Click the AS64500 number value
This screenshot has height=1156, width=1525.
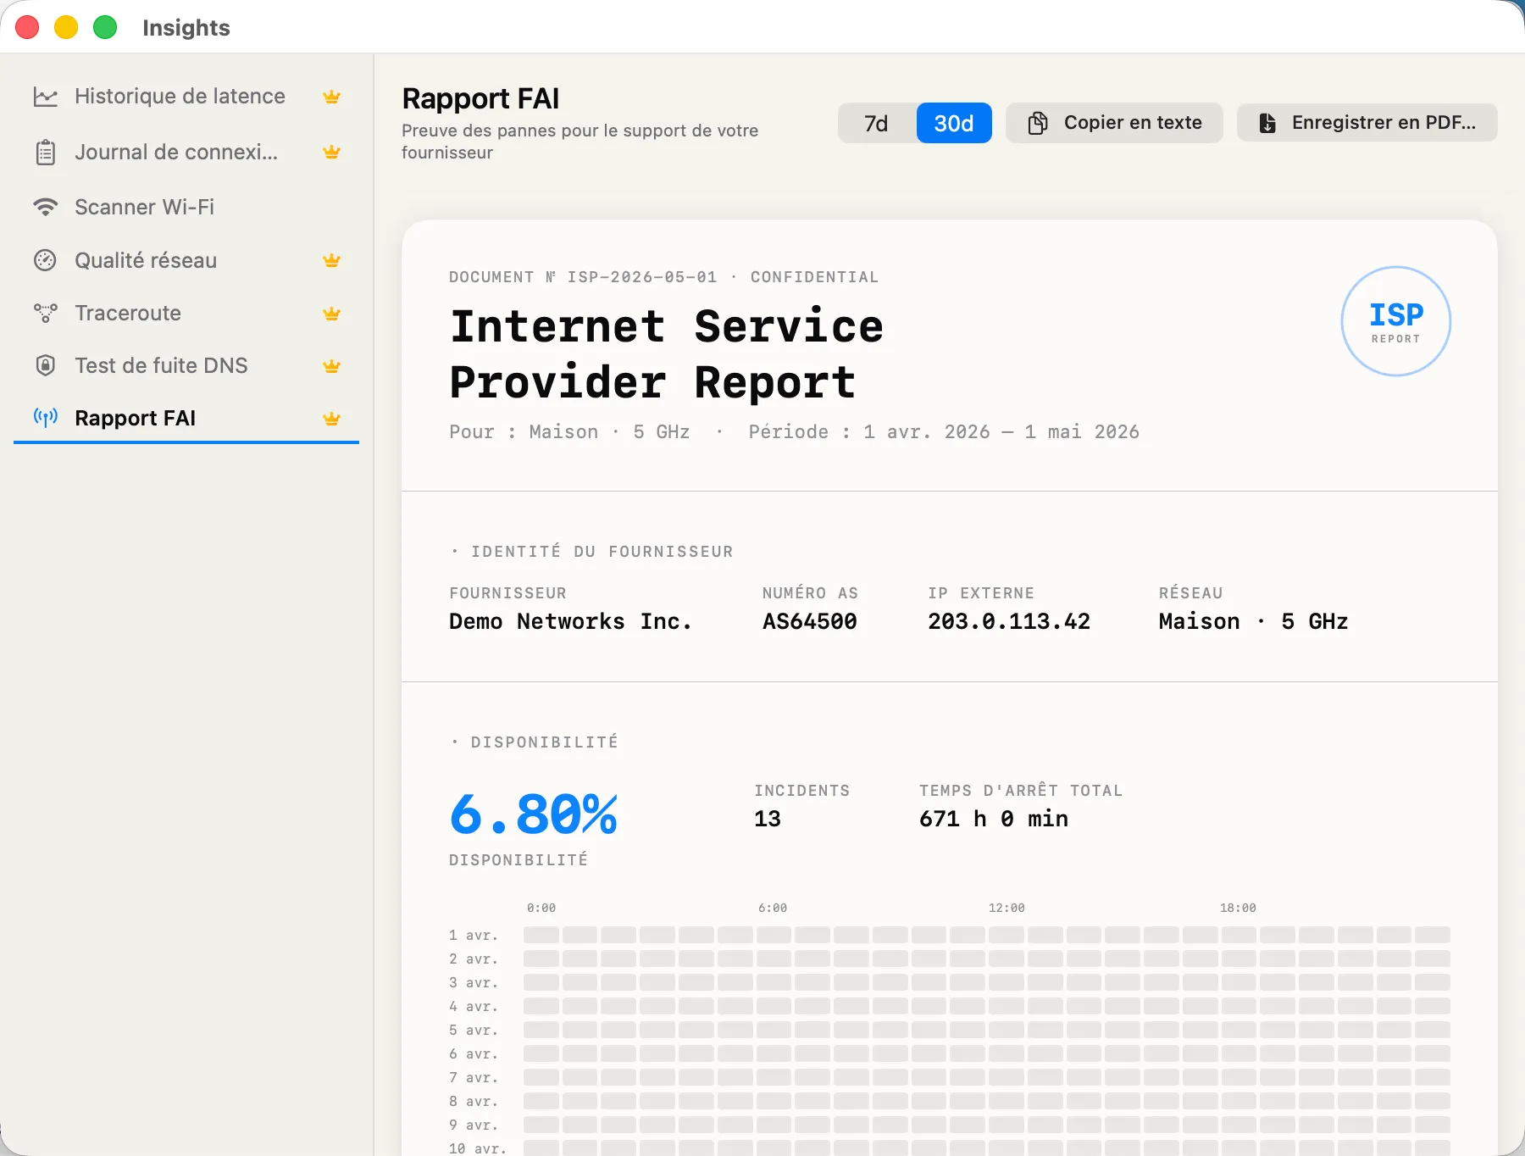tap(810, 621)
